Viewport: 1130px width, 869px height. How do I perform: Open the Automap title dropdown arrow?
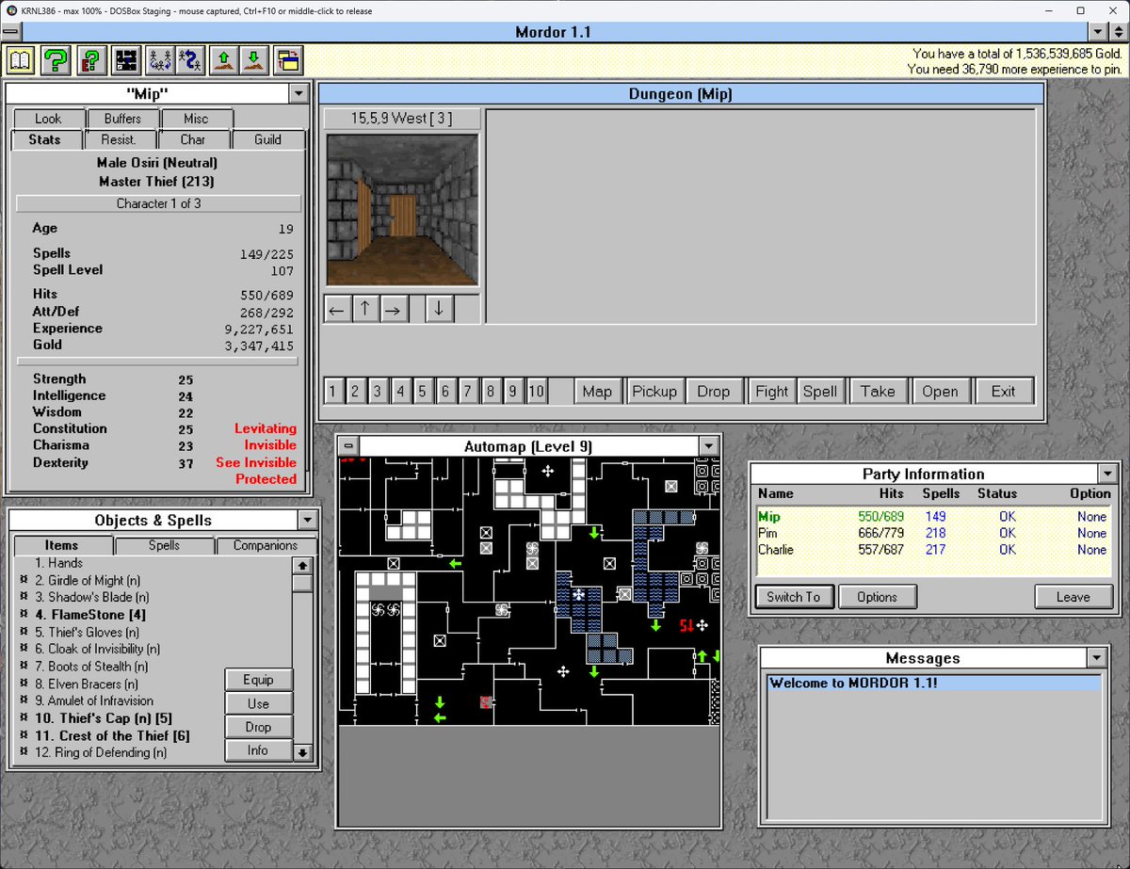click(708, 446)
